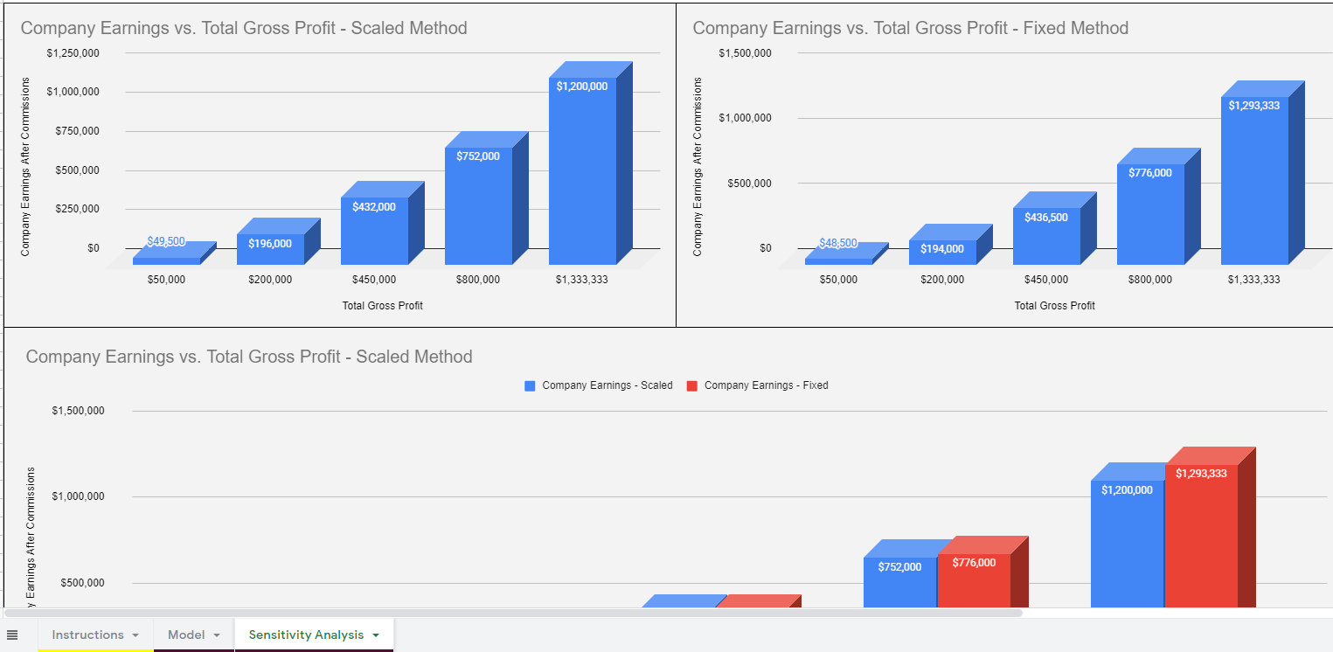Select the title of the chart with legend

click(249, 357)
